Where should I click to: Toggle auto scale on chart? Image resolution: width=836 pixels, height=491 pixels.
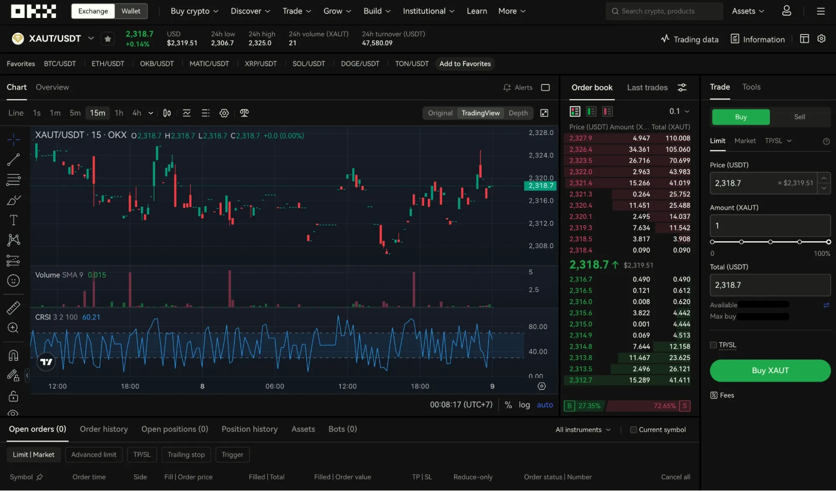tap(545, 405)
